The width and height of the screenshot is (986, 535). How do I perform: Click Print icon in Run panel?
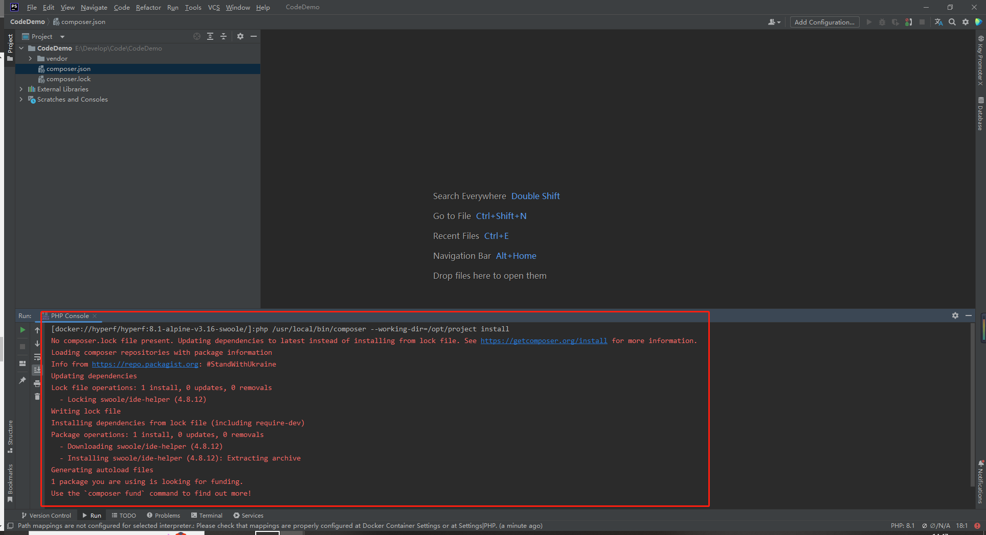click(37, 383)
